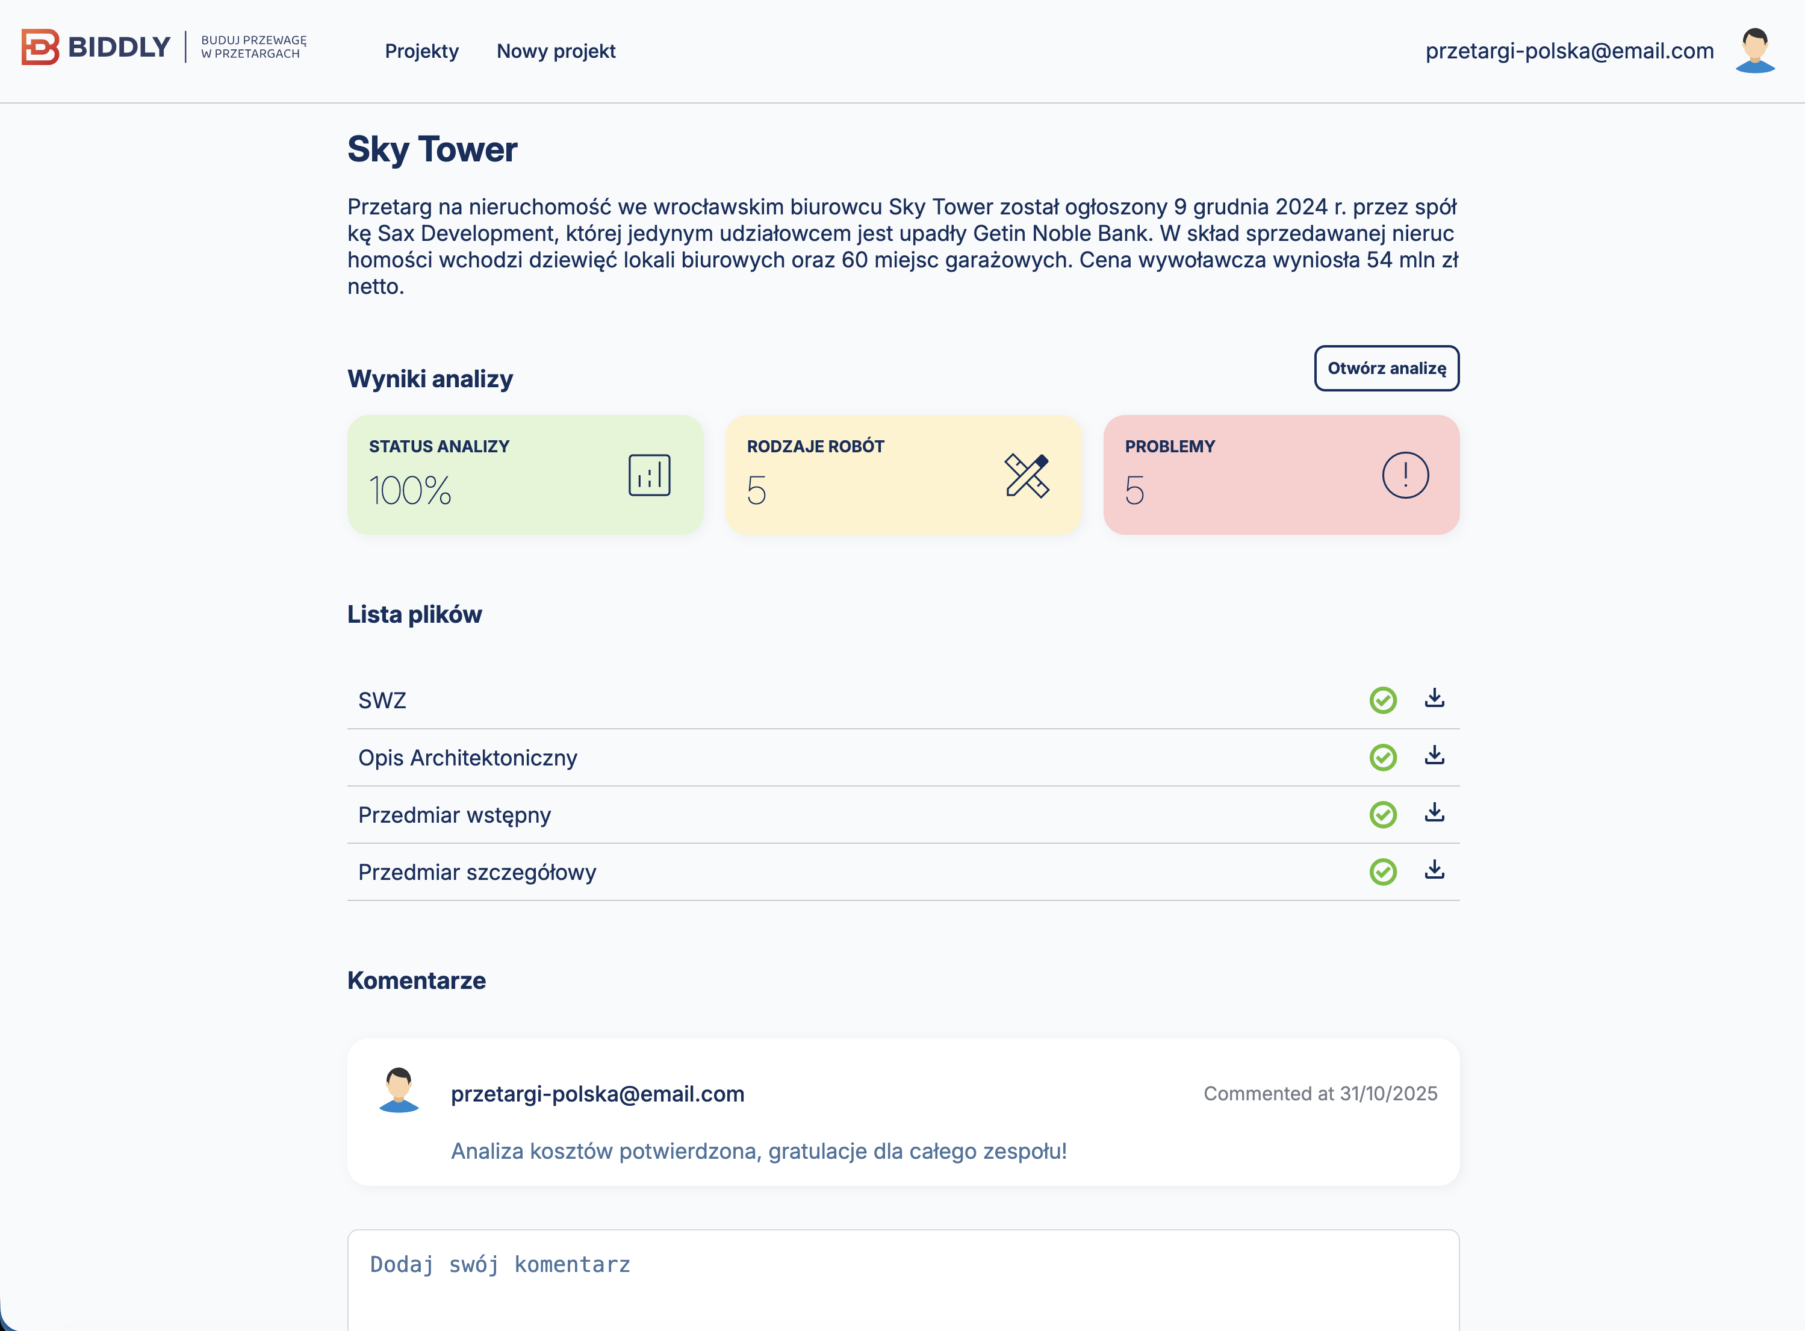1805x1331 pixels.
Task: Open the Rodzaje robót card
Action: (902, 475)
